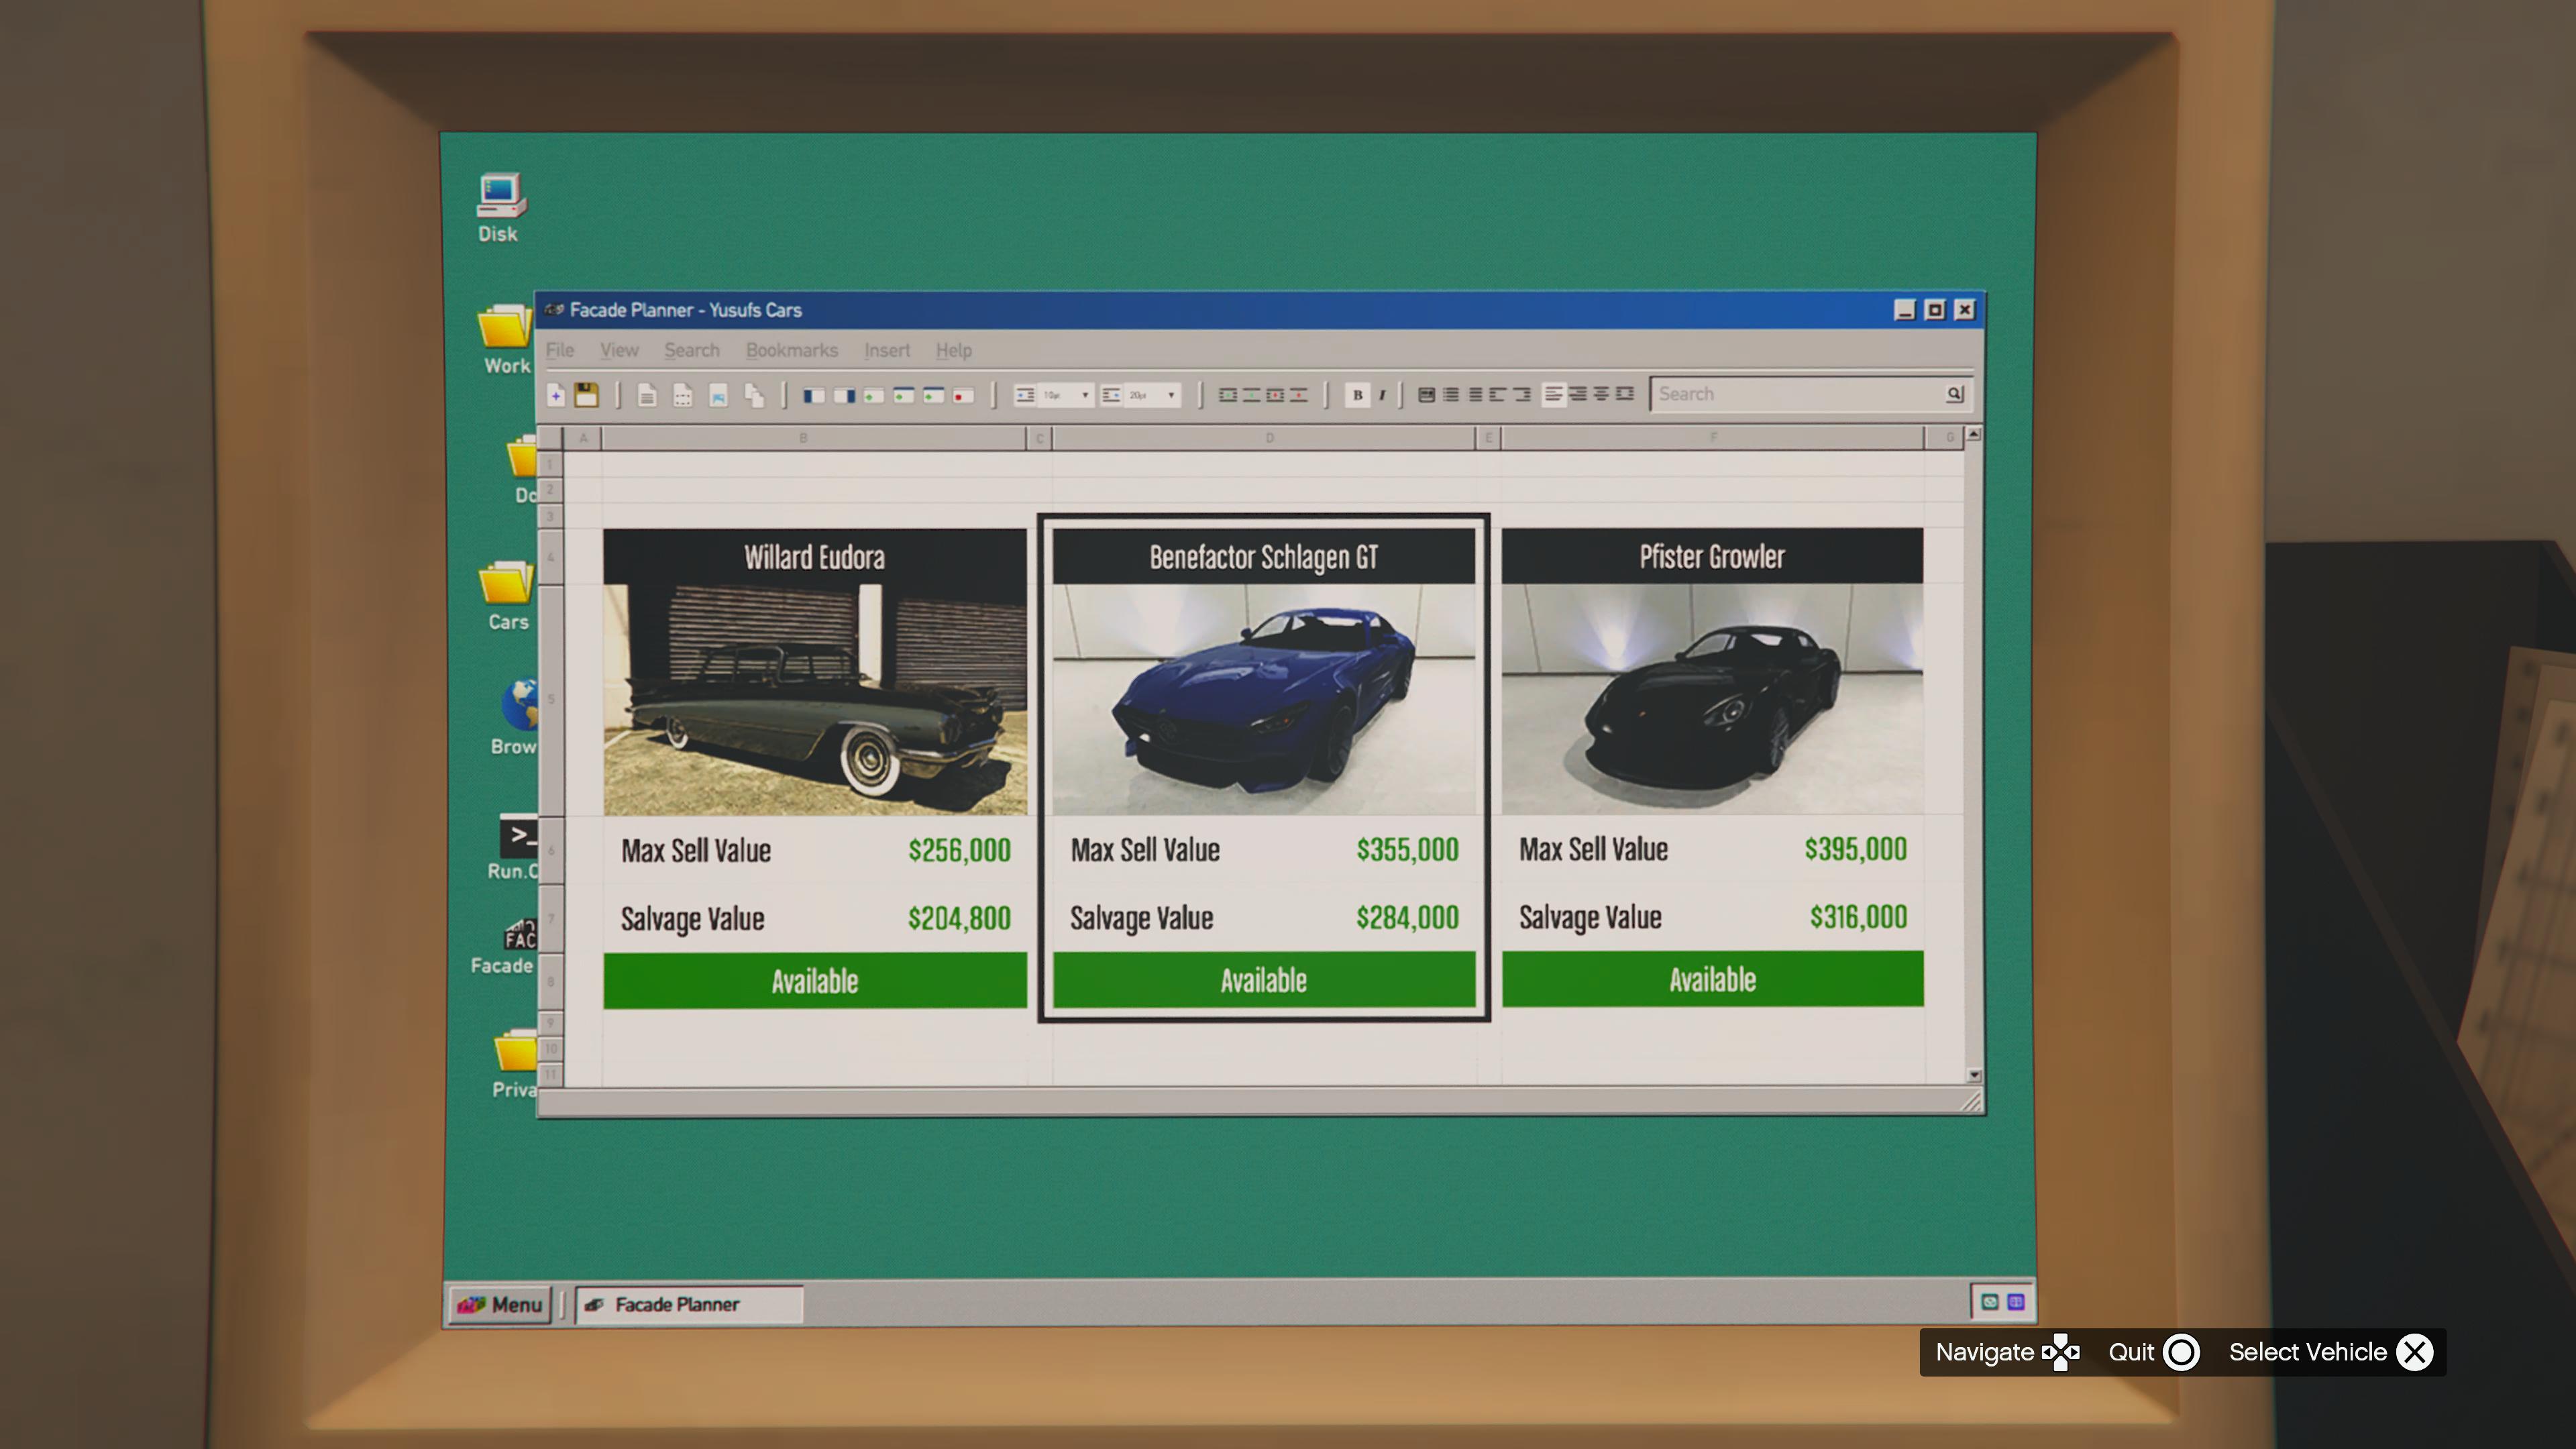
Task: Click the new document icon in toolbar
Action: pos(556,395)
